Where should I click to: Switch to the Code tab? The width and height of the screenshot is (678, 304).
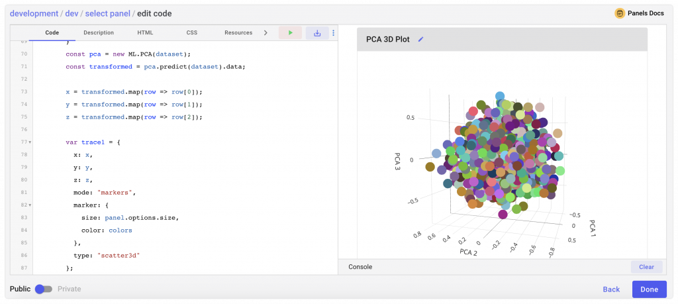(x=52, y=33)
